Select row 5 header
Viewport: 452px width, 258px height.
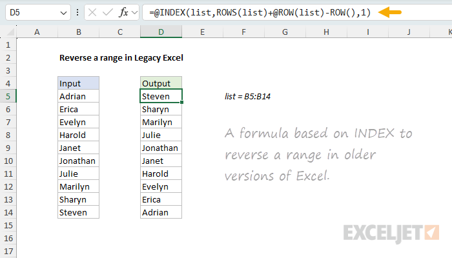click(x=8, y=96)
